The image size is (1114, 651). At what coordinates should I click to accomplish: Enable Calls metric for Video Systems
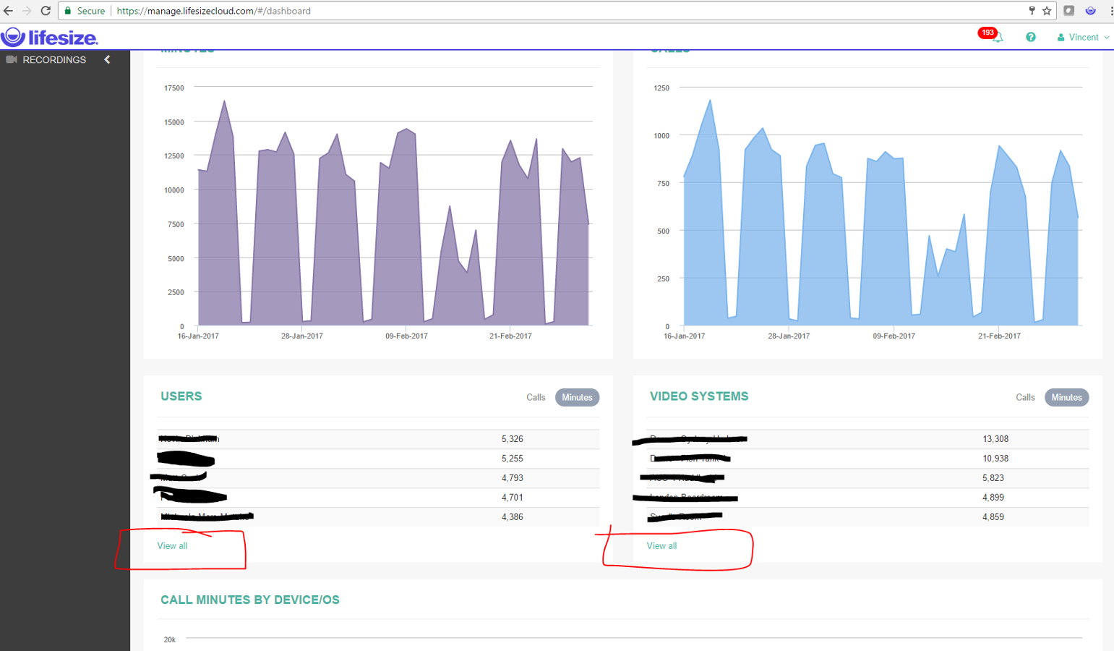(x=1025, y=397)
